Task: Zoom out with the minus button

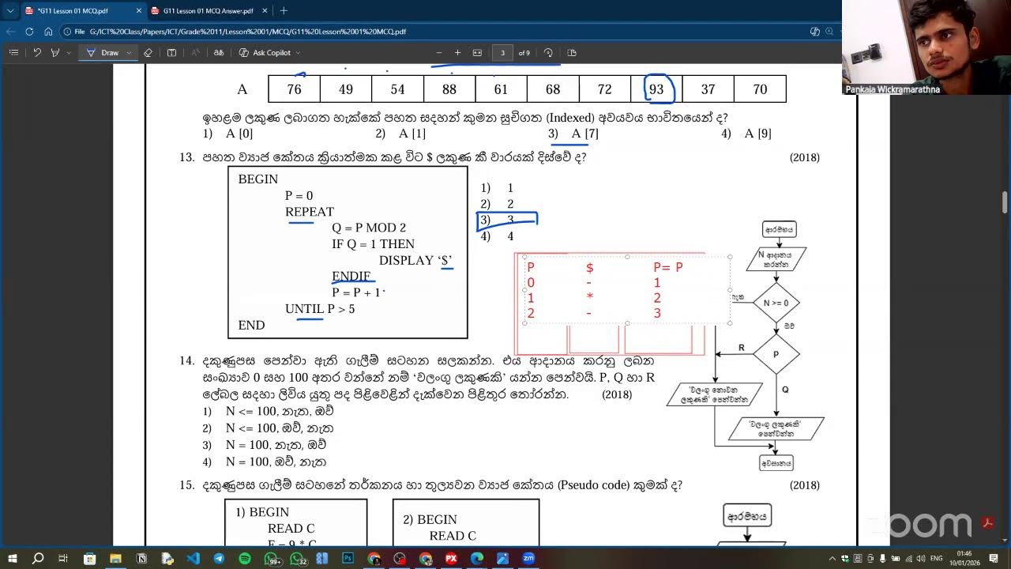Action: coord(439,53)
